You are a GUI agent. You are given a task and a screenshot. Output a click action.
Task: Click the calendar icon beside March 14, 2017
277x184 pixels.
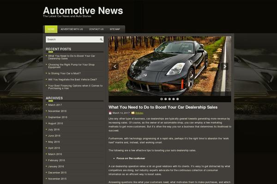point(110,113)
